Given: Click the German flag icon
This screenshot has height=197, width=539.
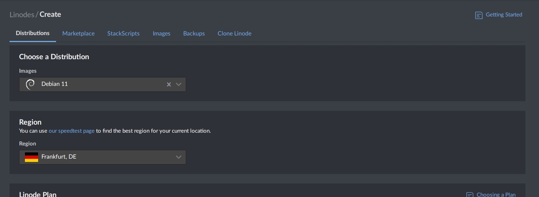Looking at the screenshot, I should pyautogui.click(x=32, y=157).
